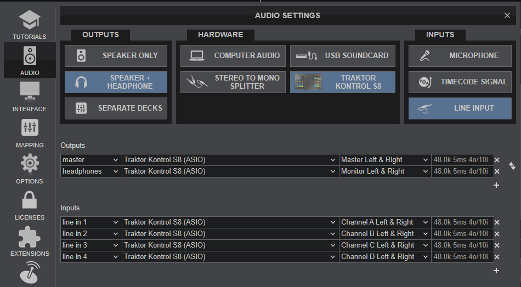
Task: Enable the Microphone input option
Action: tap(460, 56)
